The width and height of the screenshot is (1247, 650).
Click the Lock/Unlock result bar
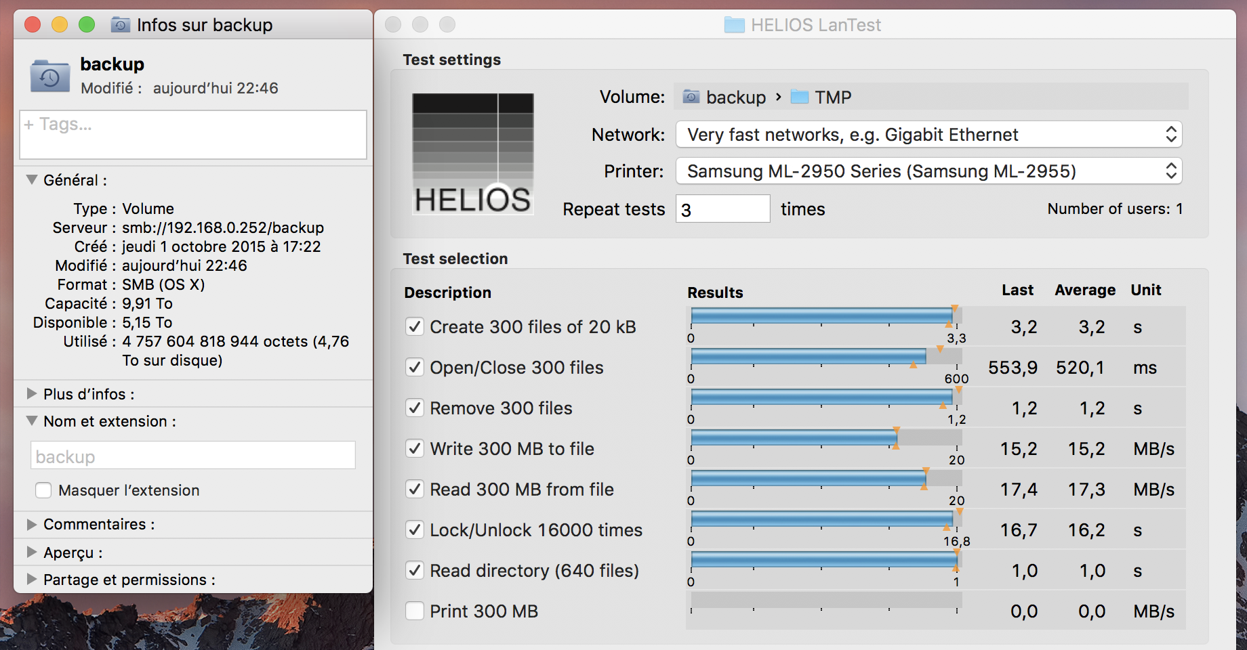[x=826, y=519]
